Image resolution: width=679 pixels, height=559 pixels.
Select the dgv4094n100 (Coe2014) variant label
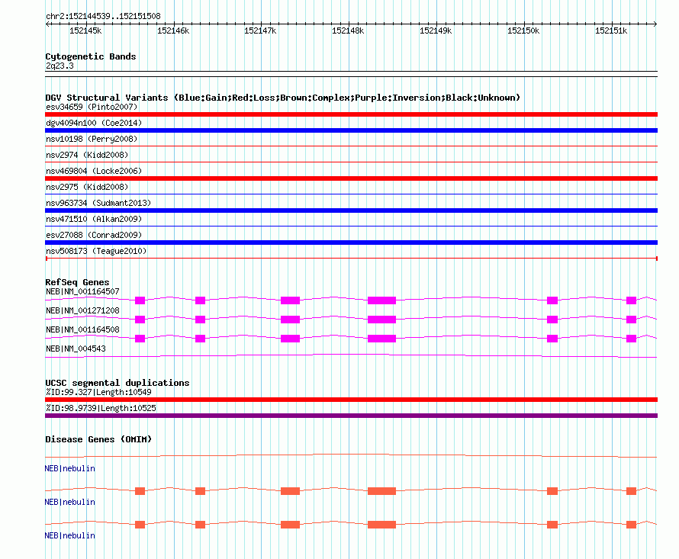click(94, 123)
